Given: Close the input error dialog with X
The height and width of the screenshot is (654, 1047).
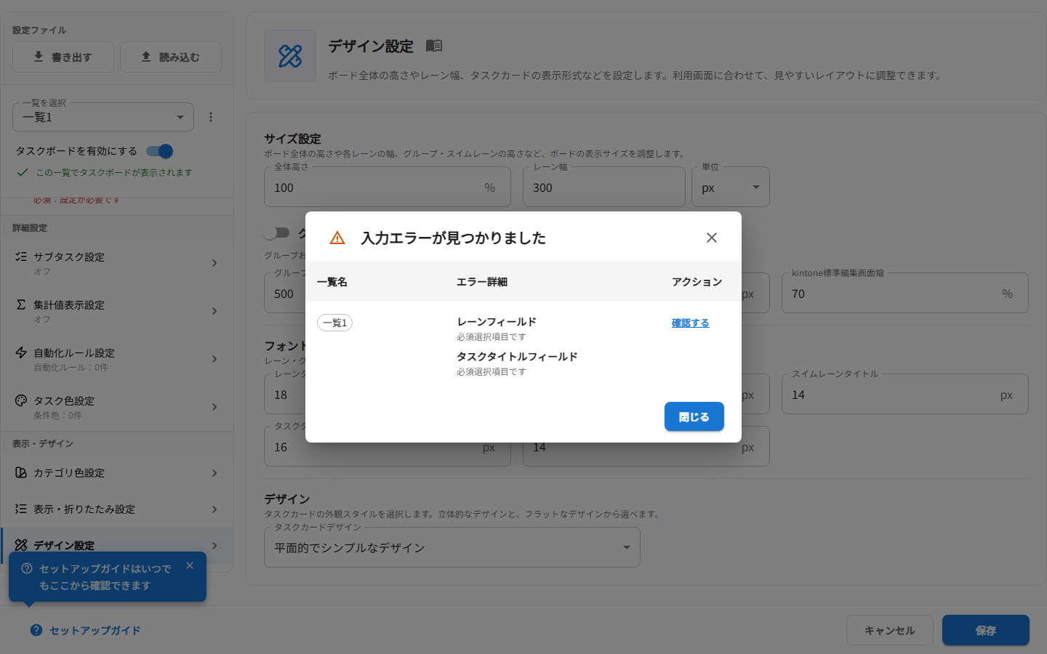Looking at the screenshot, I should (x=712, y=238).
